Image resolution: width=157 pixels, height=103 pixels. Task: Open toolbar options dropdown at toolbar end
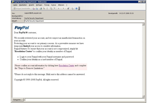[x=79, y=8]
